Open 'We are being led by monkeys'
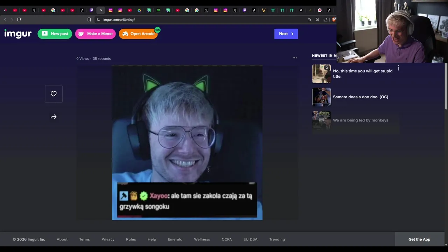The width and height of the screenshot is (448, 252). tap(360, 120)
